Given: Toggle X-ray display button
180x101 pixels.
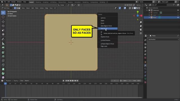Looking at the screenshot, I should (130, 8).
